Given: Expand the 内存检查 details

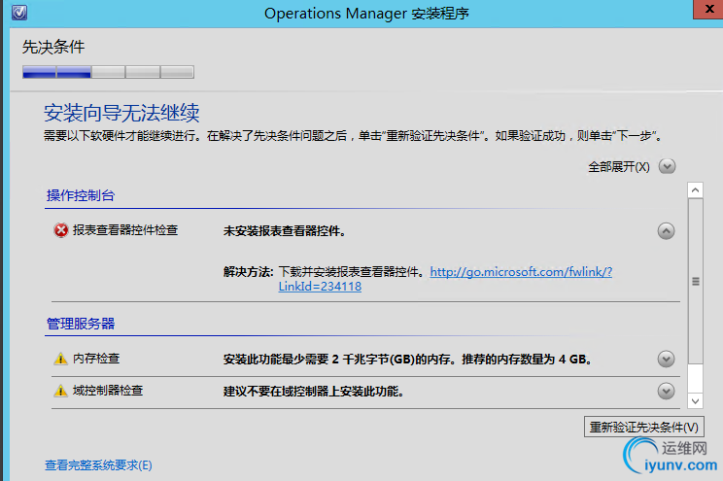Looking at the screenshot, I should tap(666, 359).
